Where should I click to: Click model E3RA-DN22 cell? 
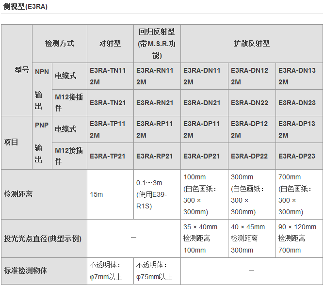[x=251, y=103]
